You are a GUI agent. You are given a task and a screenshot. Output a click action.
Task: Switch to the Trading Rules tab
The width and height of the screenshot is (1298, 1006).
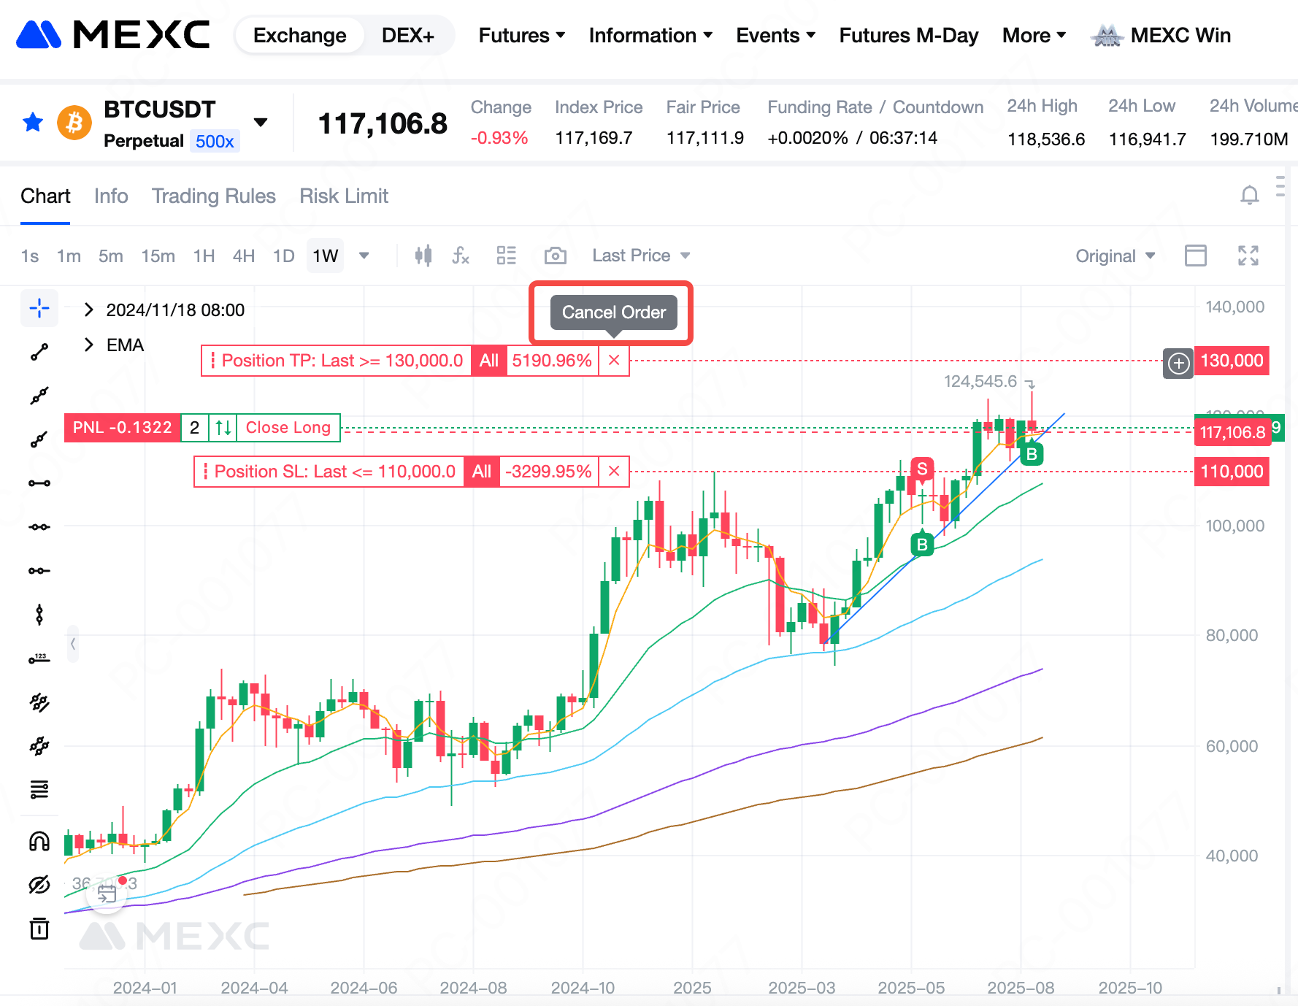click(213, 196)
